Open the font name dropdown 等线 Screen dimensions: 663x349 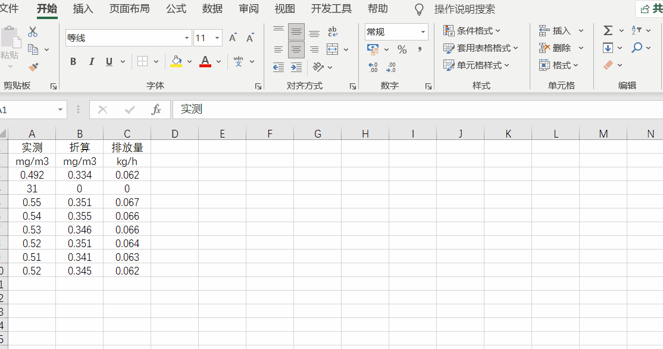(x=186, y=38)
